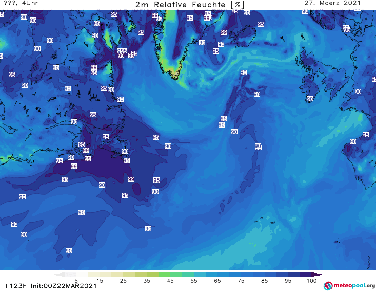Click the legend value '45'
Screen dimensions: 376x291
(x=170, y=281)
